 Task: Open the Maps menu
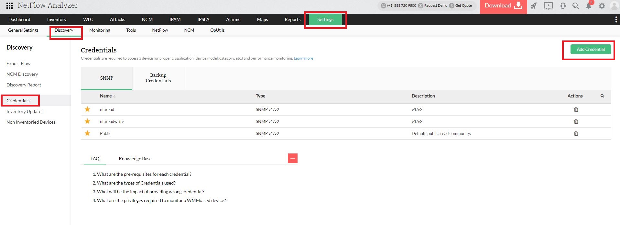point(262,19)
